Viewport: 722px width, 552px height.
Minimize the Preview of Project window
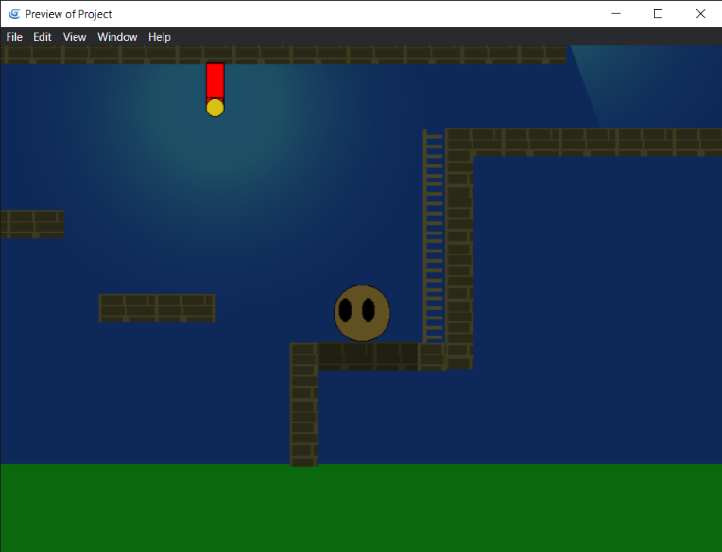point(616,14)
